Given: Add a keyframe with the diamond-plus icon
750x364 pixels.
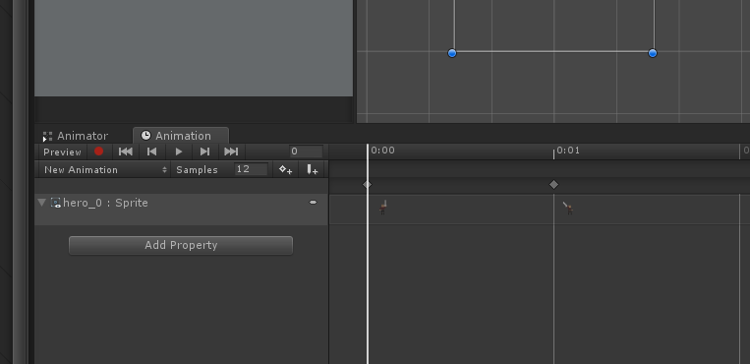Looking at the screenshot, I should coord(286,169).
